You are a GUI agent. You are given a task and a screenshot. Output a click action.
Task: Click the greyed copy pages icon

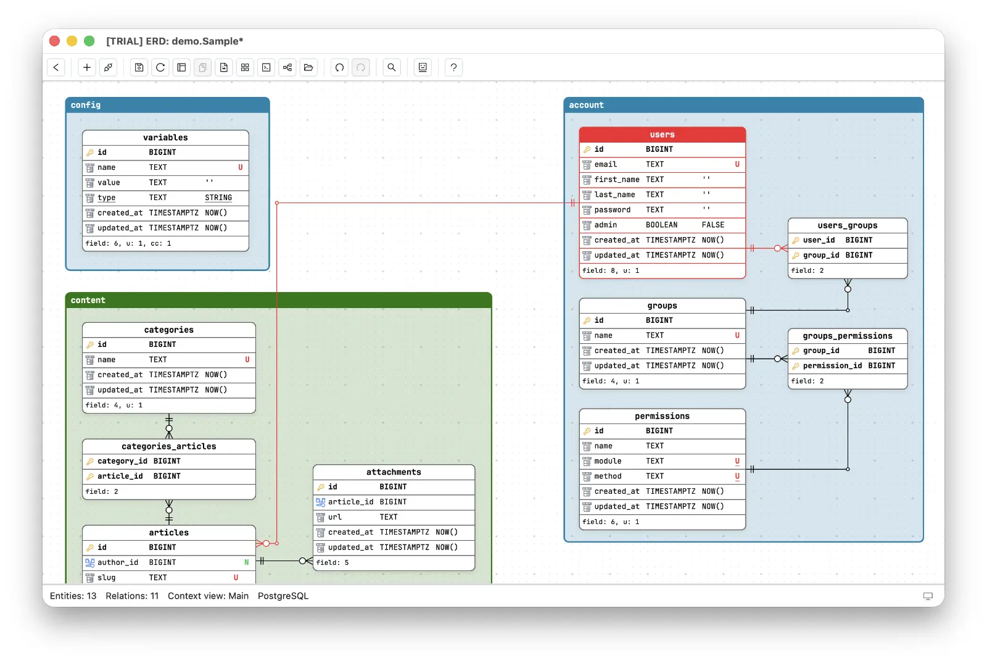point(202,67)
